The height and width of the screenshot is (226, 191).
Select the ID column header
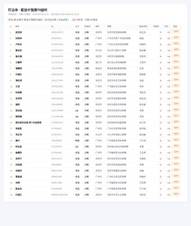52,26
